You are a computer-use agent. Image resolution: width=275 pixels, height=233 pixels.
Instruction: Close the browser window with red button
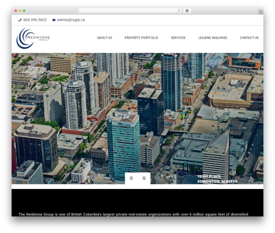click(16, 11)
